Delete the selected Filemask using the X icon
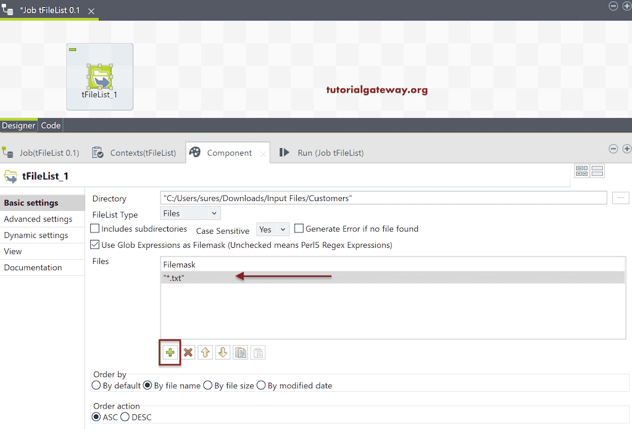The height and width of the screenshot is (429, 632). [x=188, y=352]
